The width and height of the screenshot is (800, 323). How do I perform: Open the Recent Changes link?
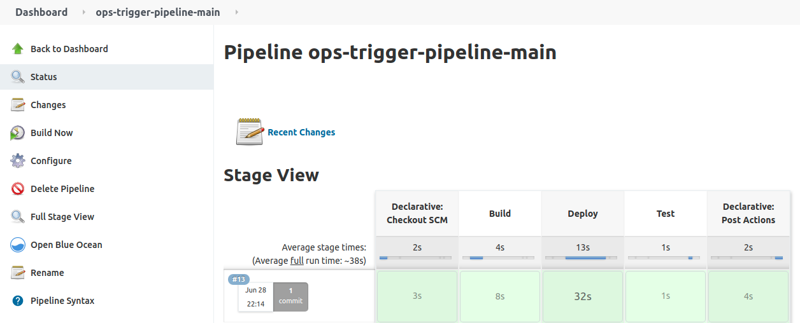tap(301, 132)
